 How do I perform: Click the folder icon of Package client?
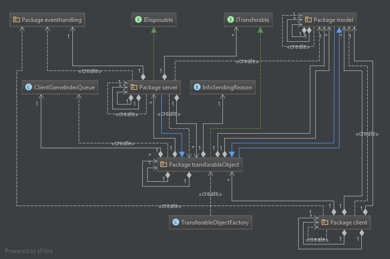coord(324,222)
